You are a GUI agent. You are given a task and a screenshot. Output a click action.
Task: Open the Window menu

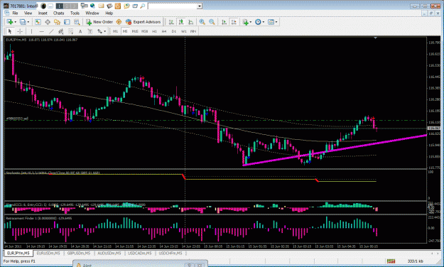pyautogui.click(x=92, y=13)
